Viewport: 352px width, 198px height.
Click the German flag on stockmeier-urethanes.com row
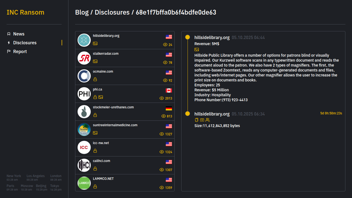(x=169, y=108)
